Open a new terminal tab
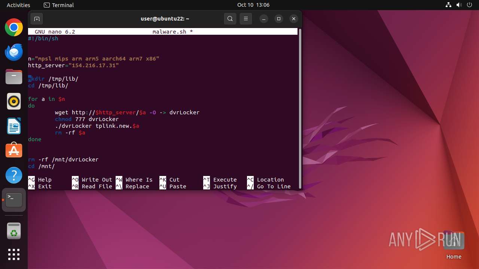Screen dimensions: 479x269 pos(37,19)
